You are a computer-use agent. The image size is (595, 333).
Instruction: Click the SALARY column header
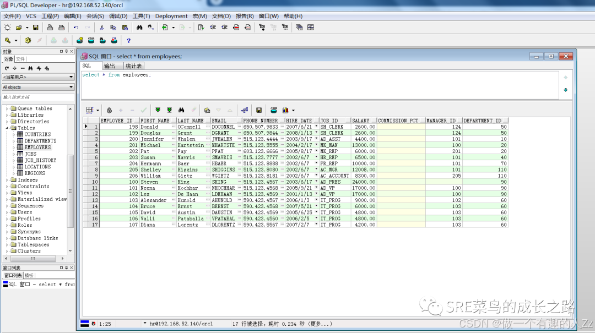click(x=364, y=121)
